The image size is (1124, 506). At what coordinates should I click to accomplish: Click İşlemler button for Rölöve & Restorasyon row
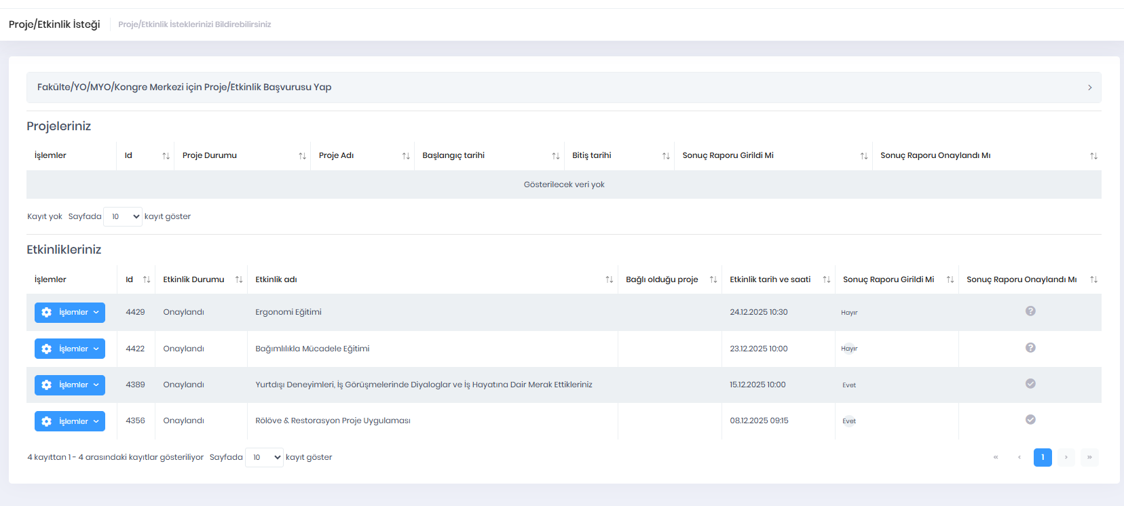(x=70, y=421)
